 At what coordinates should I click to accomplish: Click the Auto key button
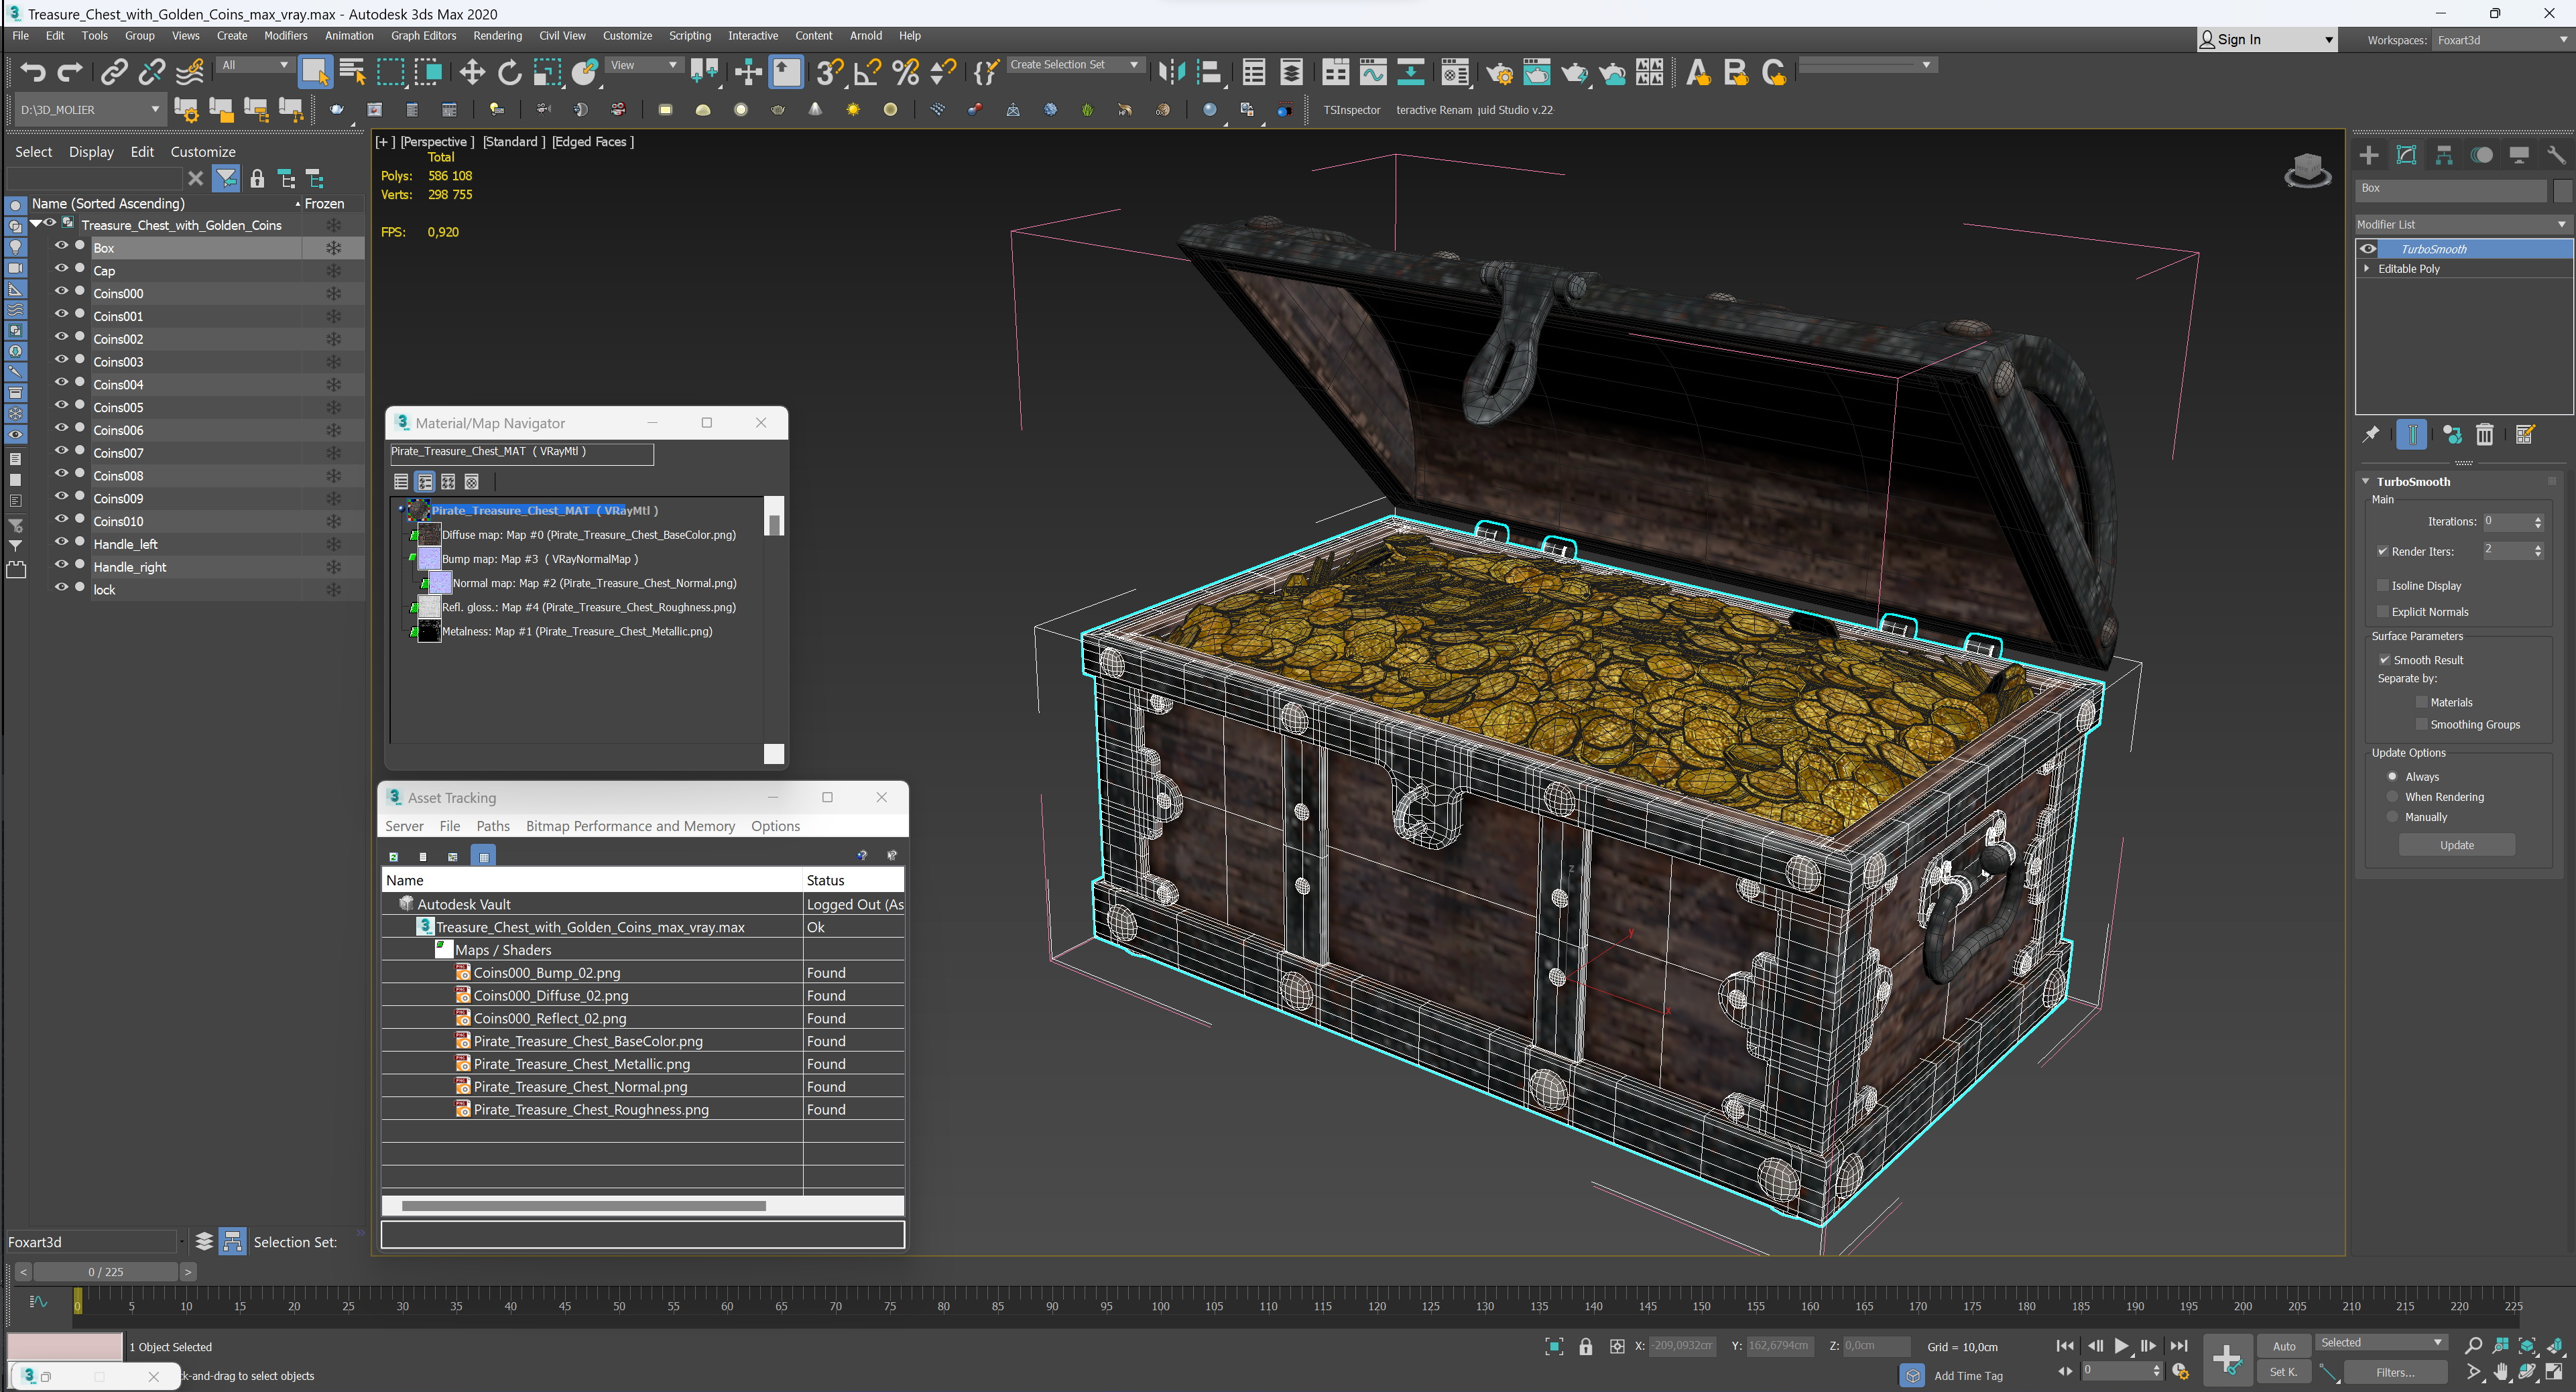(x=2284, y=1346)
